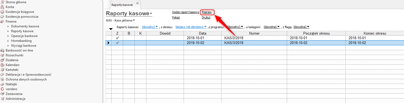The height and width of the screenshot is (103, 404).
Task: Click the B column header
Action: pyautogui.click(x=129, y=33)
